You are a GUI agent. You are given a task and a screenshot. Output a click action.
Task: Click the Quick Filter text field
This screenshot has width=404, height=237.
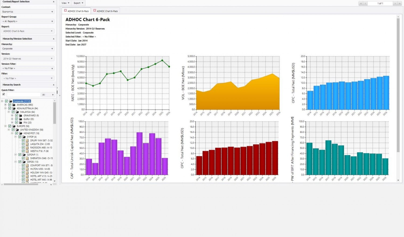(x=24, y=95)
